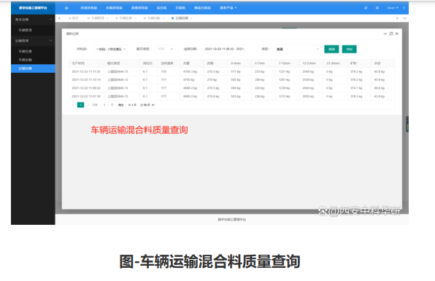Click the platform logo title in the sidebar header
The image size is (435, 281).
click(33, 8)
